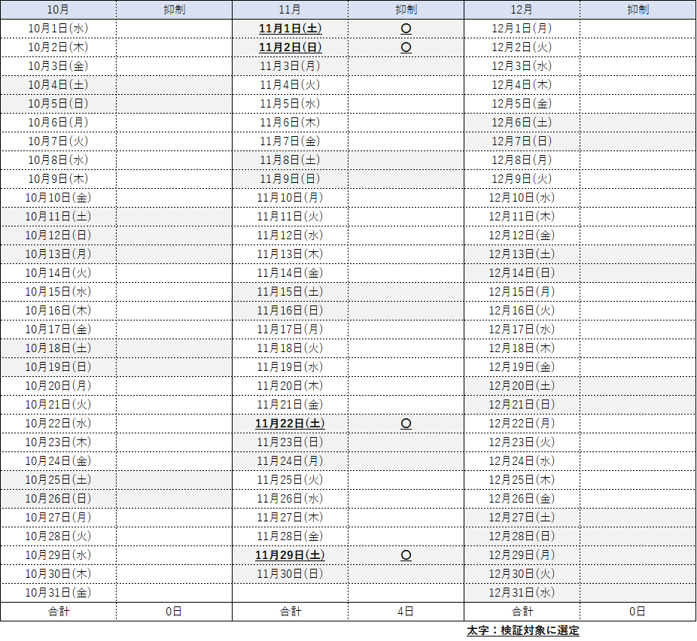Click the circle mark beside 11月2日(日)
Viewport: 697px width, 641px height.
[x=406, y=47]
